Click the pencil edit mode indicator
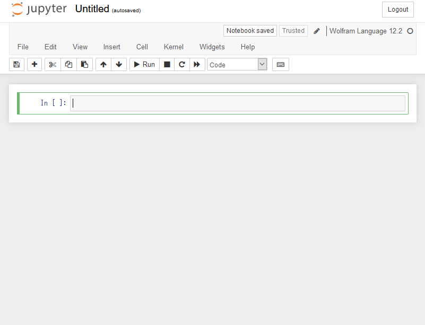 [317, 31]
